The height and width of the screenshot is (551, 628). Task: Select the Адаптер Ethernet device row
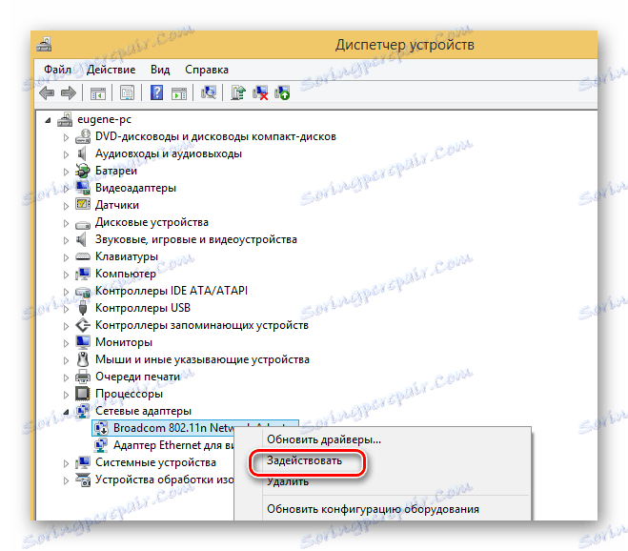tap(173, 445)
